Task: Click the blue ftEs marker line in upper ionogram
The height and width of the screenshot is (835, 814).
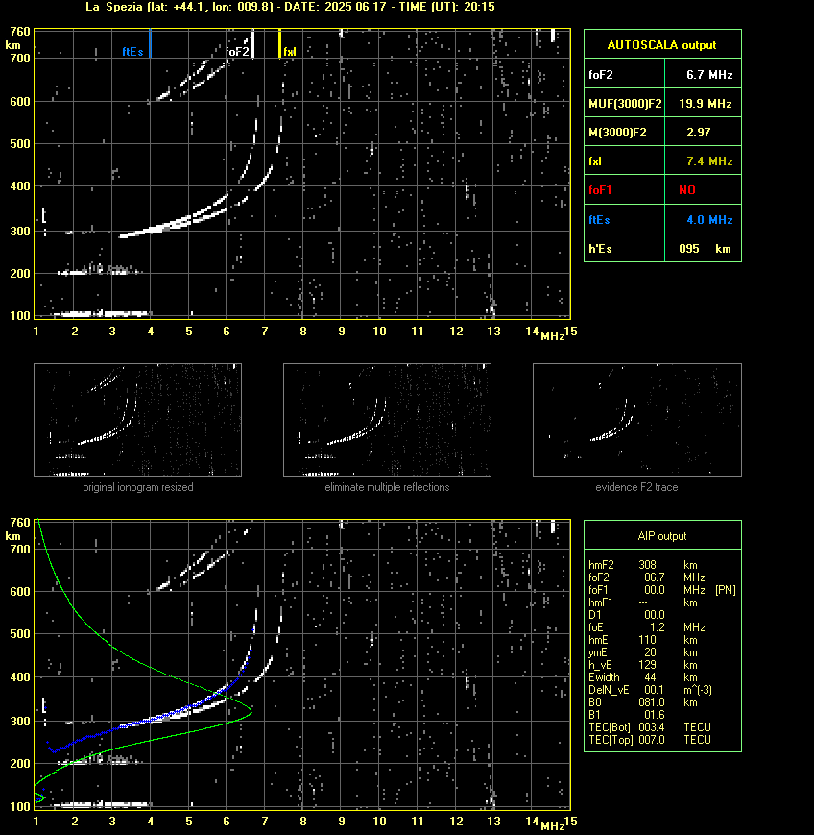Action: pos(151,43)
